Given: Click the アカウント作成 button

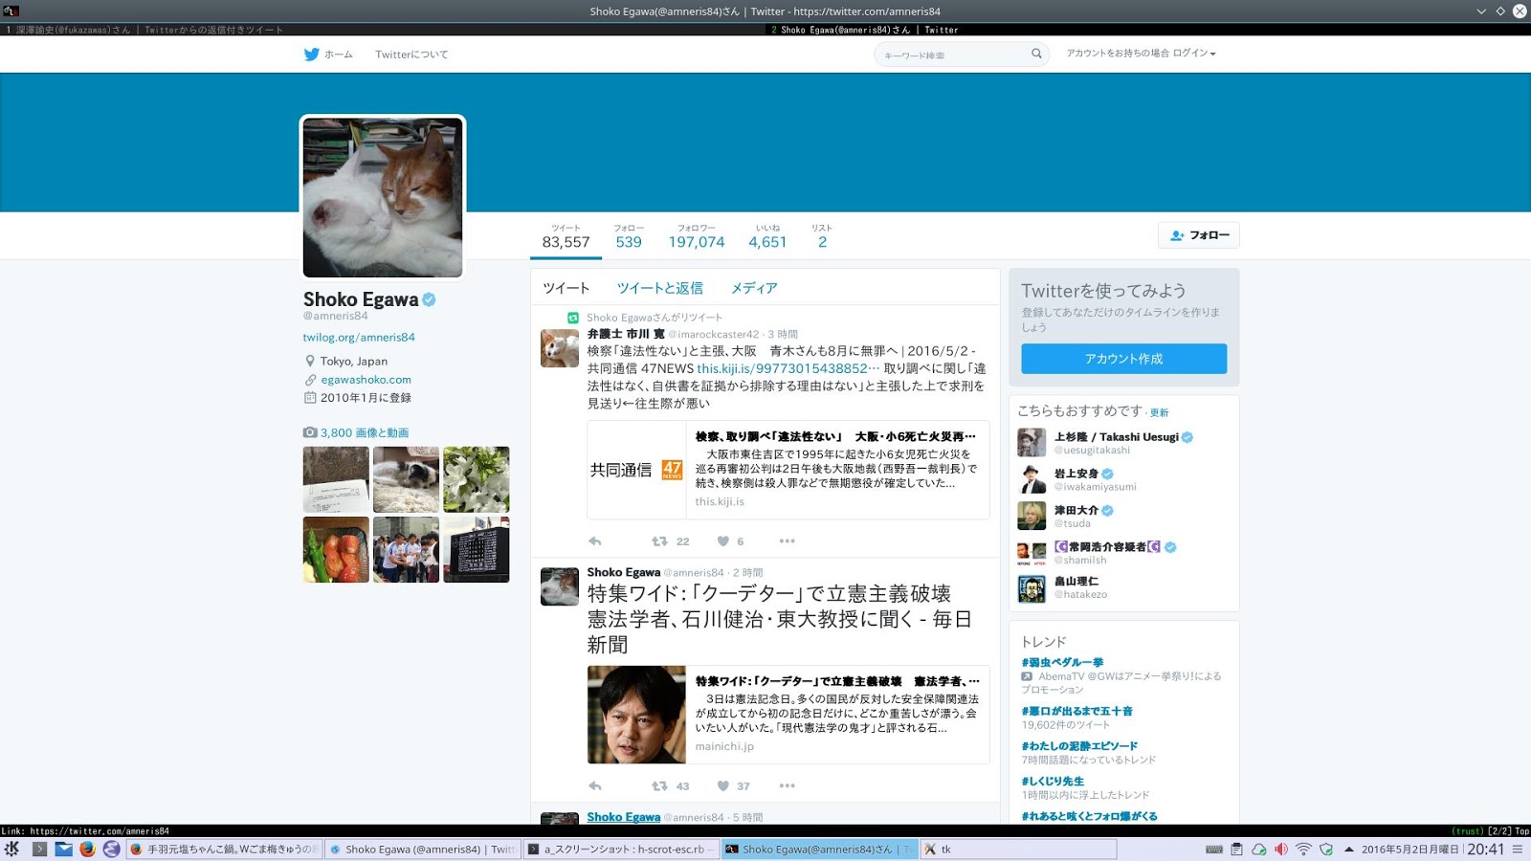Looking at the screenshot, I should pos(1123,359).
